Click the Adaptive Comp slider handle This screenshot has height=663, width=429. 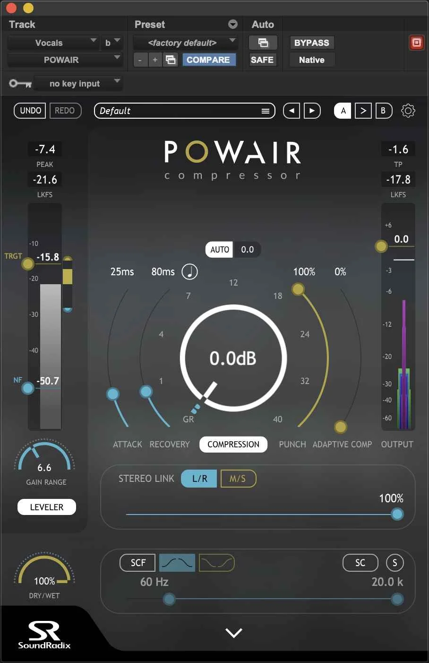pos(340,427)
